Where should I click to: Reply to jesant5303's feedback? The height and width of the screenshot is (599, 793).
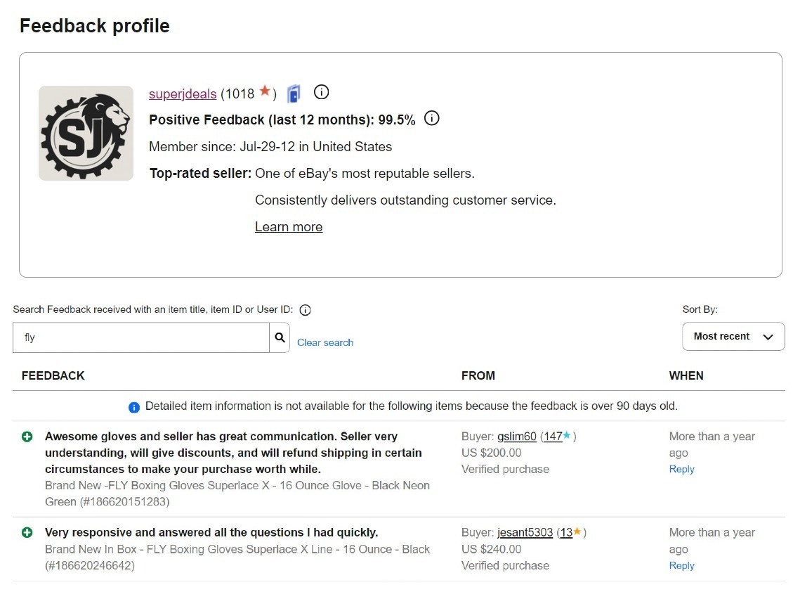pos(682,565)
